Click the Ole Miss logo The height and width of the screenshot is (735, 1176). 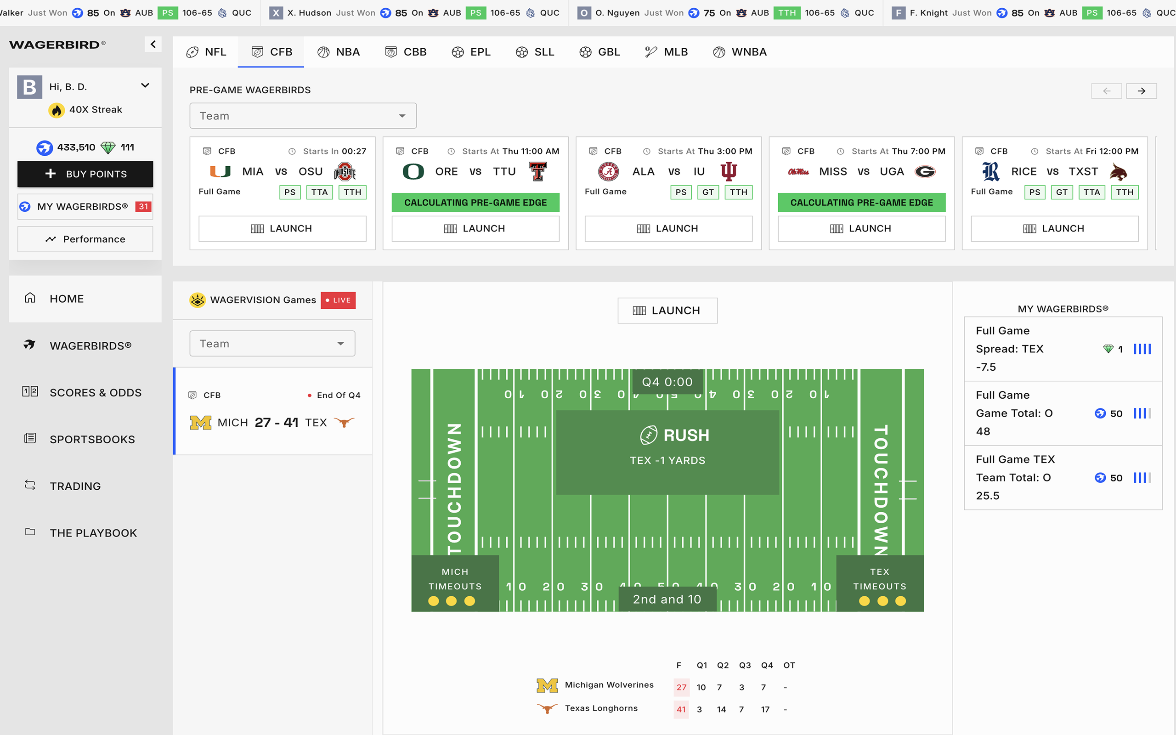click(798, 172)
